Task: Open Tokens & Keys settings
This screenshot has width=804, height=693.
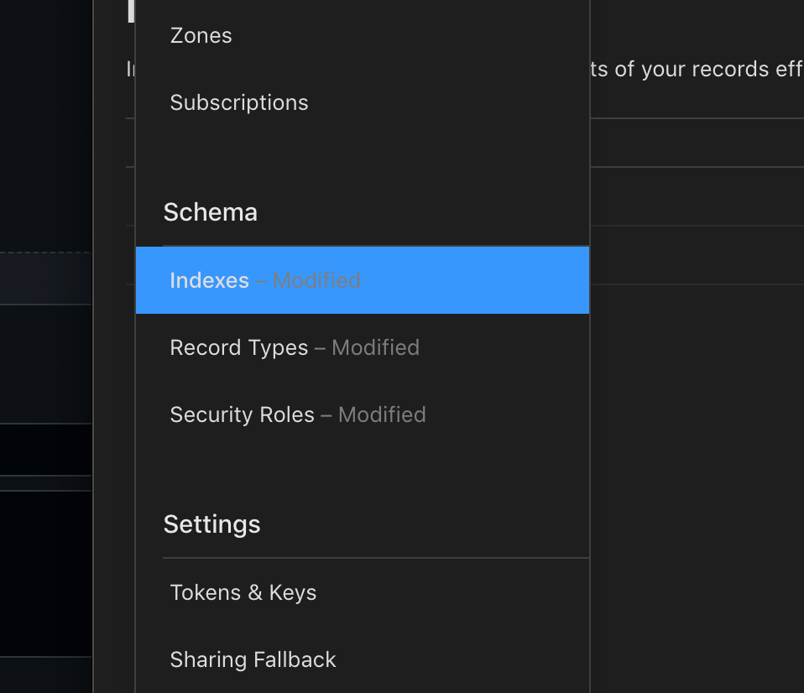Action: pos(243,592)
